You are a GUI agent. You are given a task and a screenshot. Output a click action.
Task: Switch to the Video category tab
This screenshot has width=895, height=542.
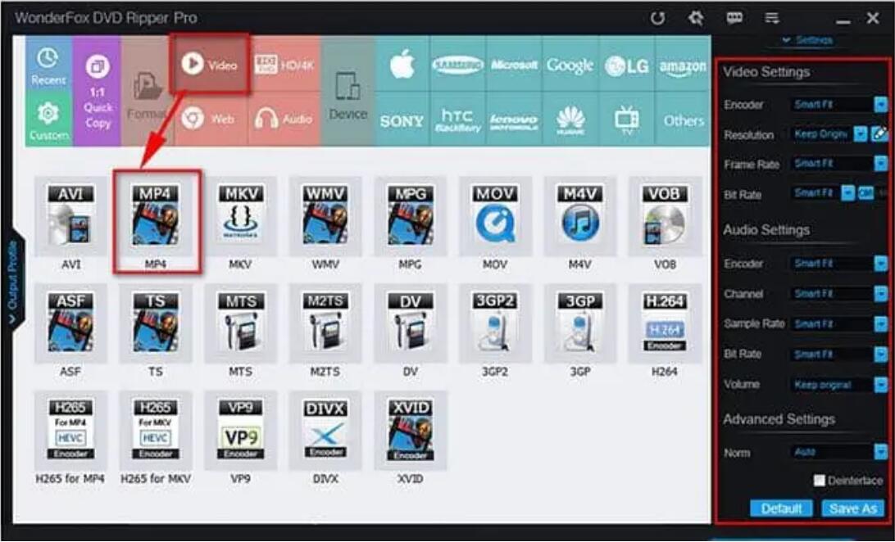pyautogui.click(x=210, y=64)
